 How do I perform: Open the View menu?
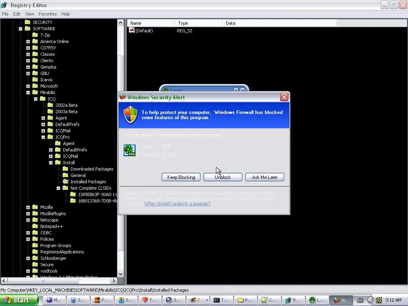tap(29, 14)
